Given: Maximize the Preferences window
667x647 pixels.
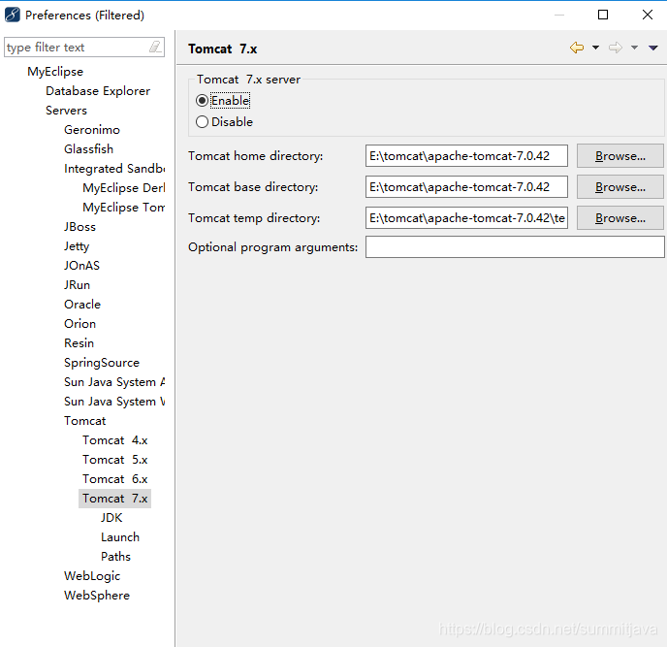Looking at the screenshot, I should point(603,15).
